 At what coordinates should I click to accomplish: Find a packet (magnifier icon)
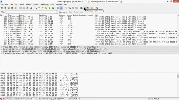pyautogui.click(x=36, y=8)
